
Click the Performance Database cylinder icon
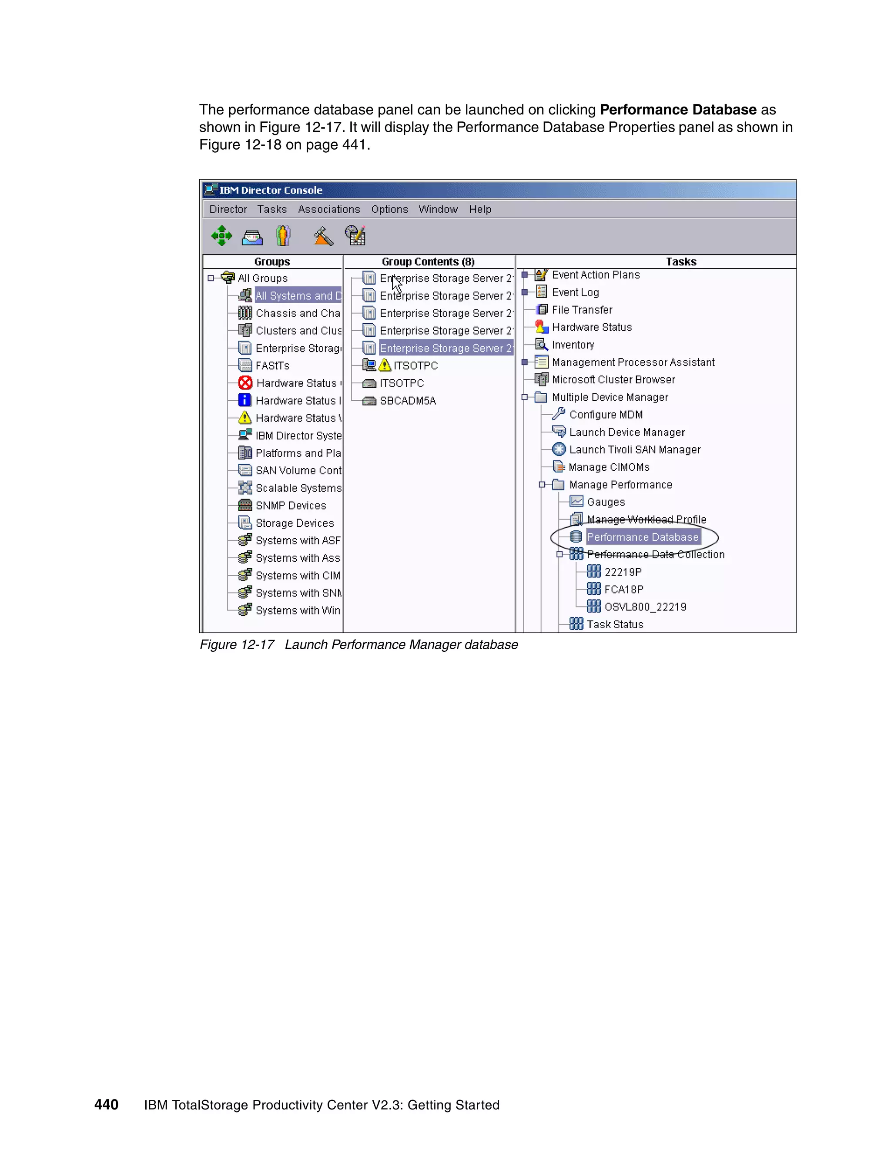(x=576, y=537)
